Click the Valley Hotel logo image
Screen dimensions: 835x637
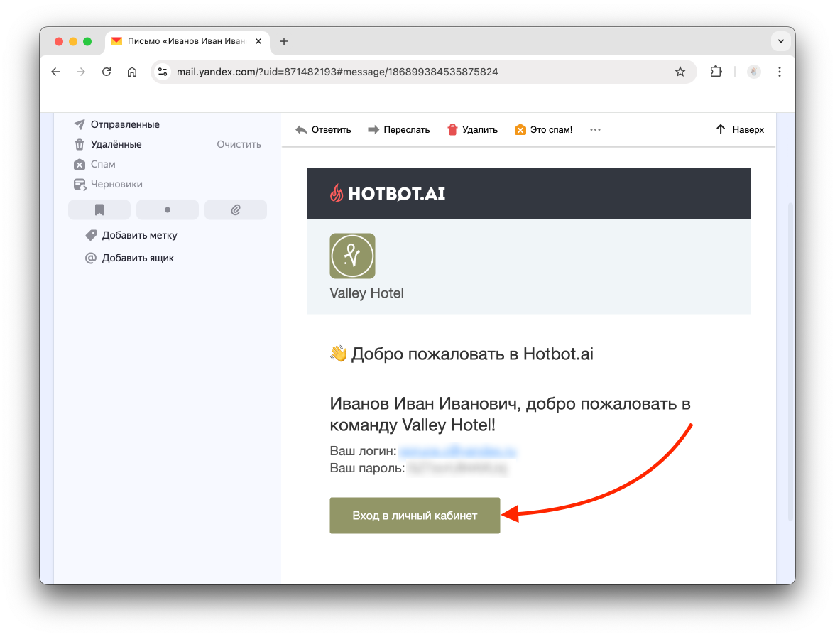(352, 256)
